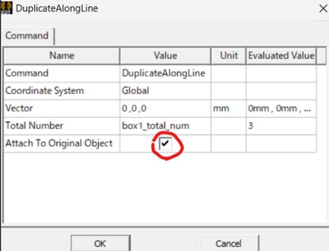Uncheck Attach To Original Object checkbox
The height and width of the screenshot is (251, 329).
point(165,144)
